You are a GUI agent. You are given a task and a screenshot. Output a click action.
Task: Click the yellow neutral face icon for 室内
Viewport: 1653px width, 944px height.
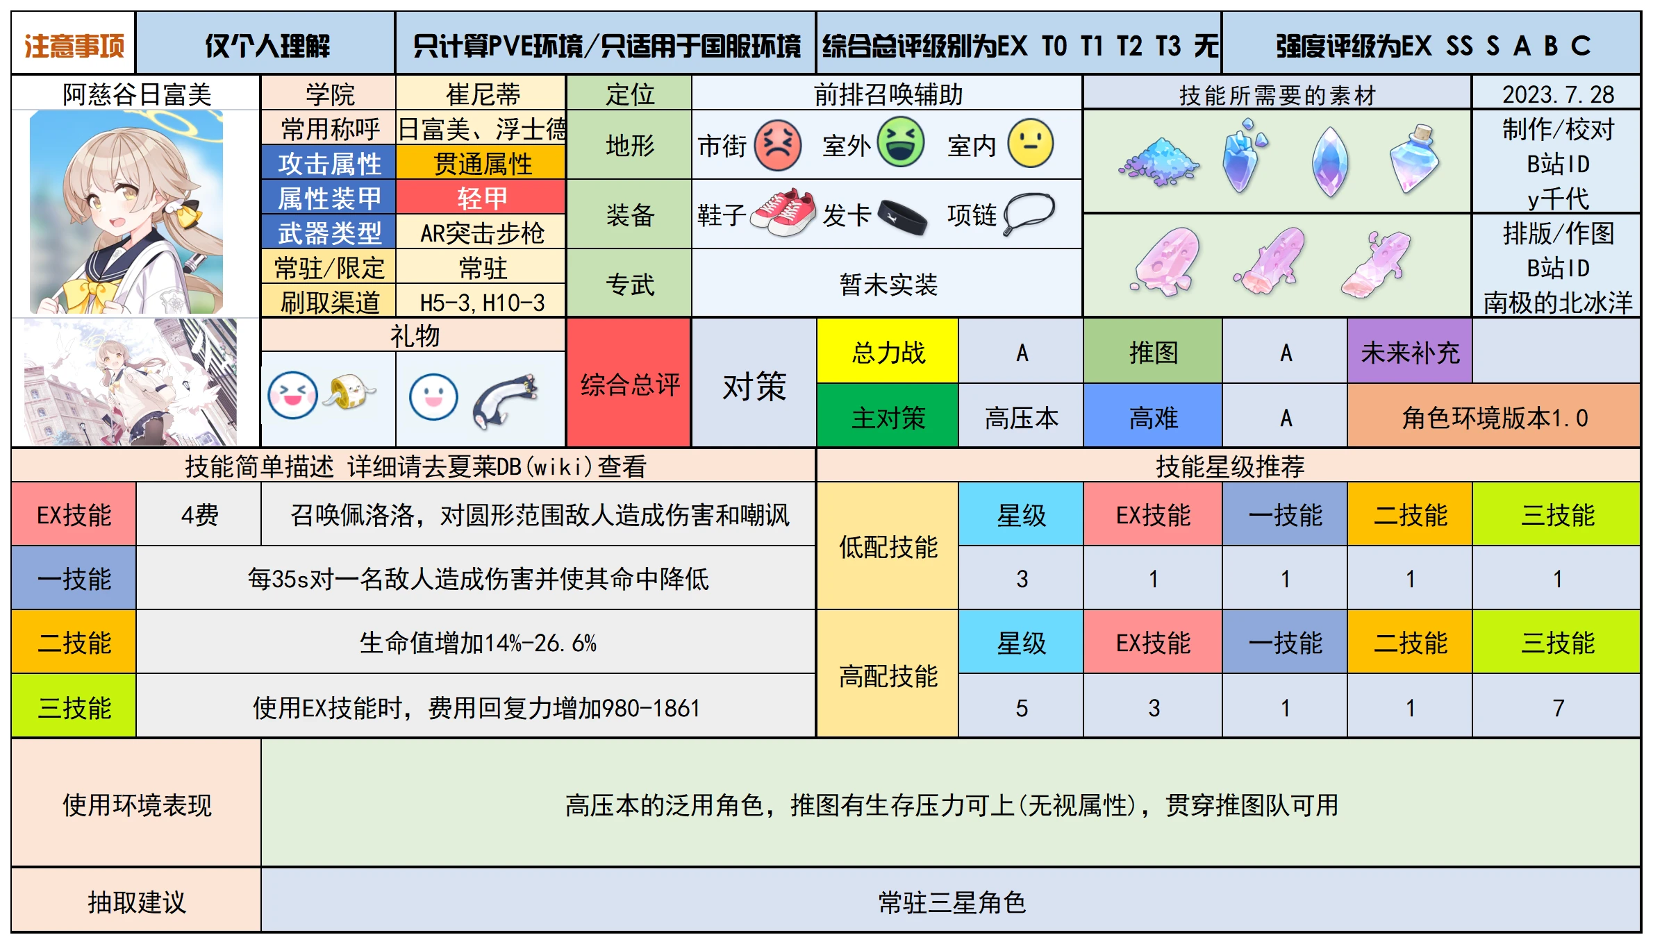coord(1030,143)
